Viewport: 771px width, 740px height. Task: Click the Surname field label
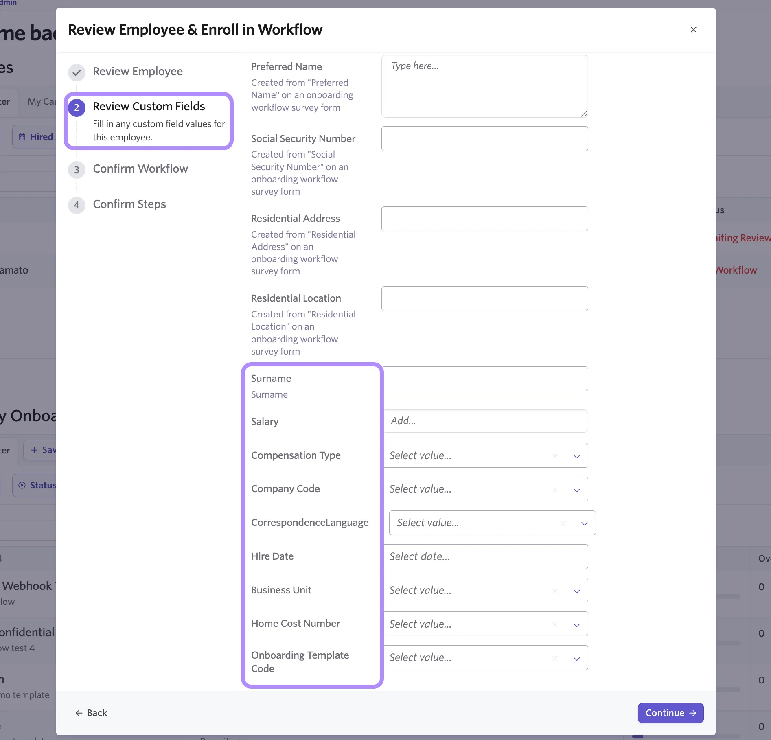click(x=271, y=378)
